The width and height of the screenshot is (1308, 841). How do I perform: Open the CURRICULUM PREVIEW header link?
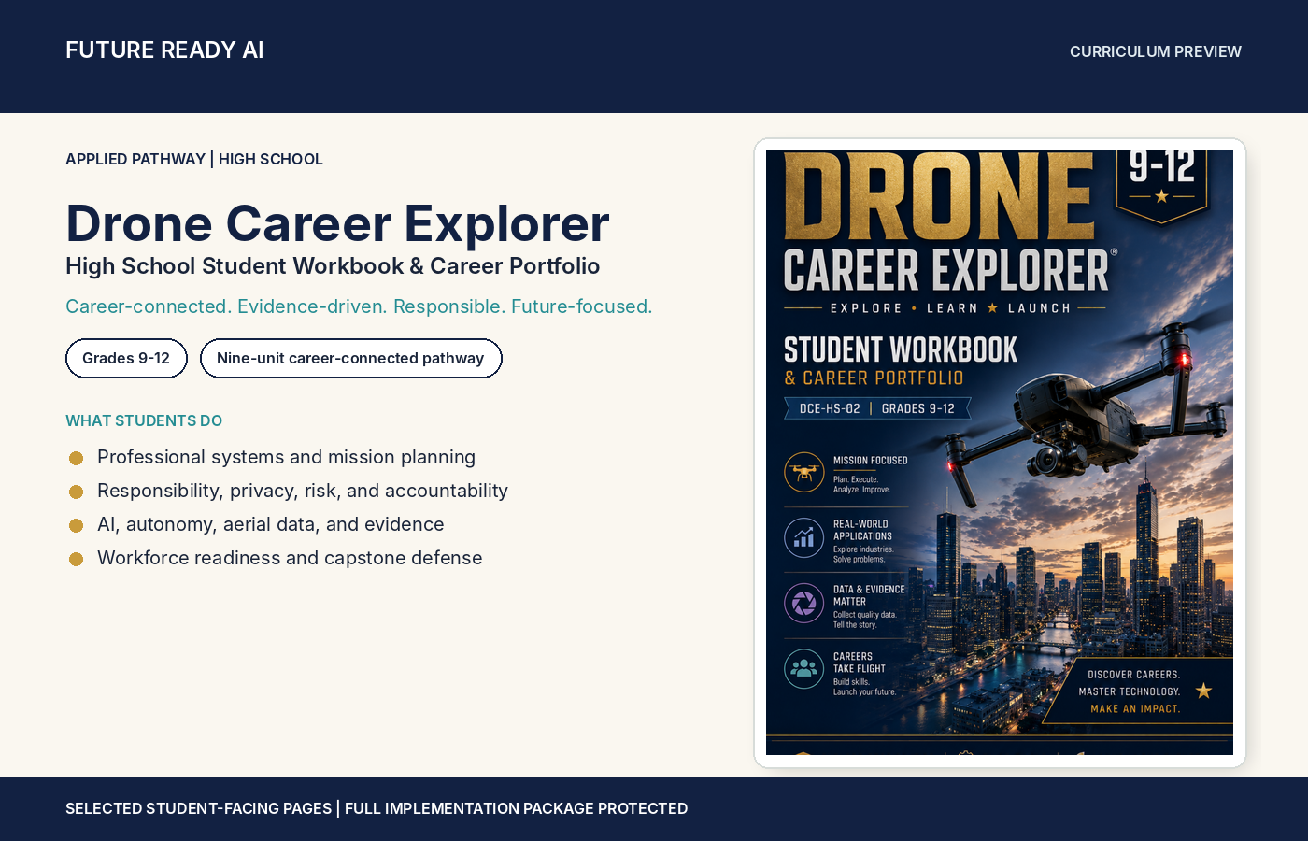(1155, 51)
